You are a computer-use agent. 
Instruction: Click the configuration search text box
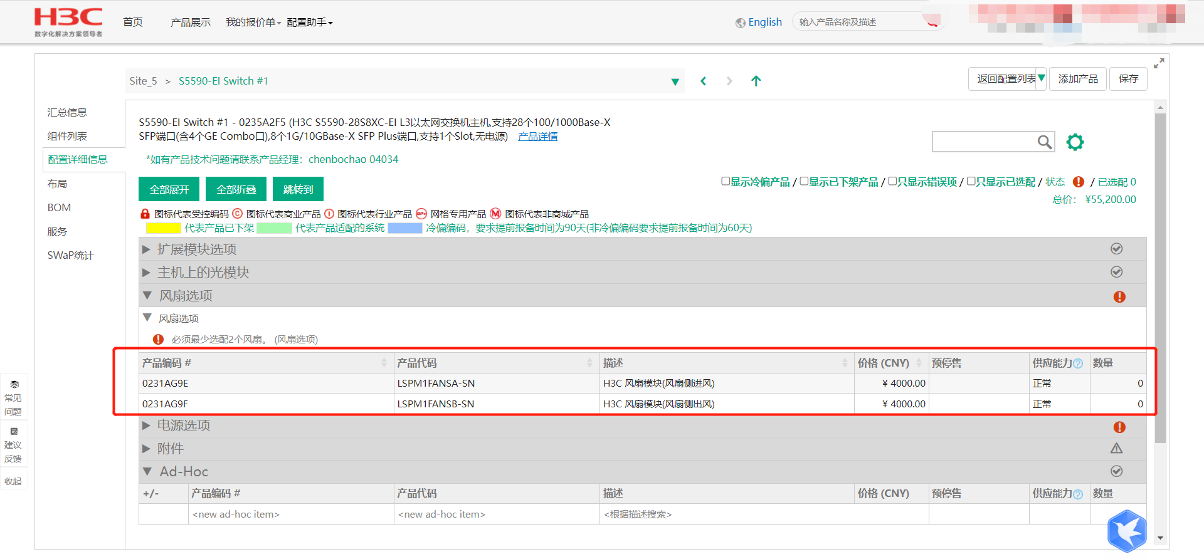pyautogui.click(x=984, y=142)
